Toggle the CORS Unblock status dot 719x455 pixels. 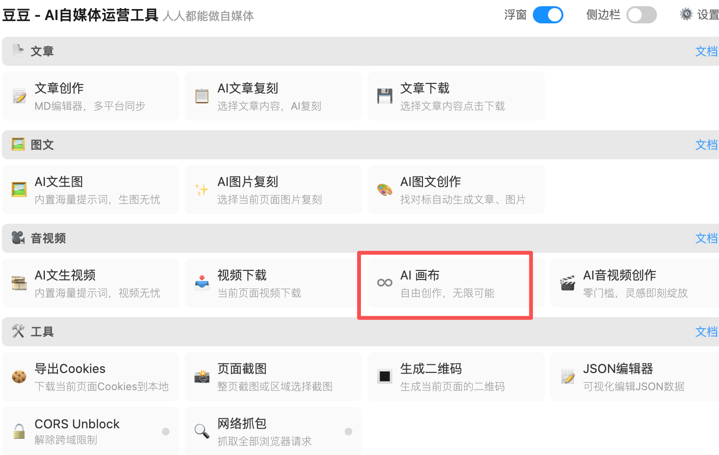[x=166, y=432]
